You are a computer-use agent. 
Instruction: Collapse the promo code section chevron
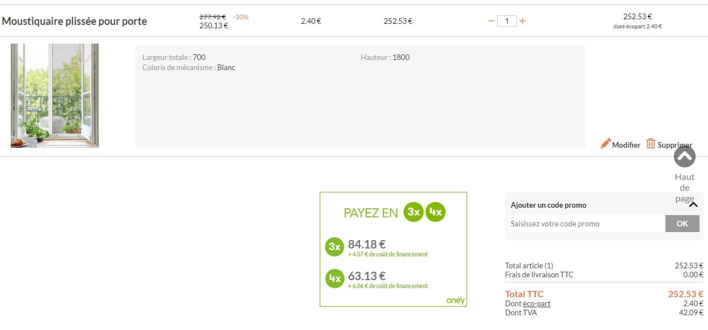693,205
